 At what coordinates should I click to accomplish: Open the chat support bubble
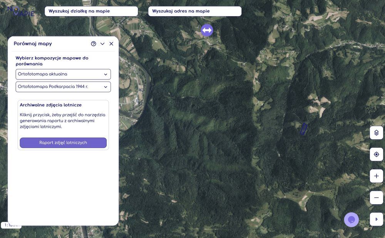(x=352, y=220)
